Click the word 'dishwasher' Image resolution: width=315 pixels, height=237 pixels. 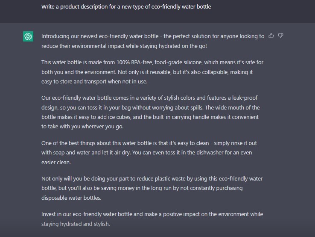tap(210, 153)
